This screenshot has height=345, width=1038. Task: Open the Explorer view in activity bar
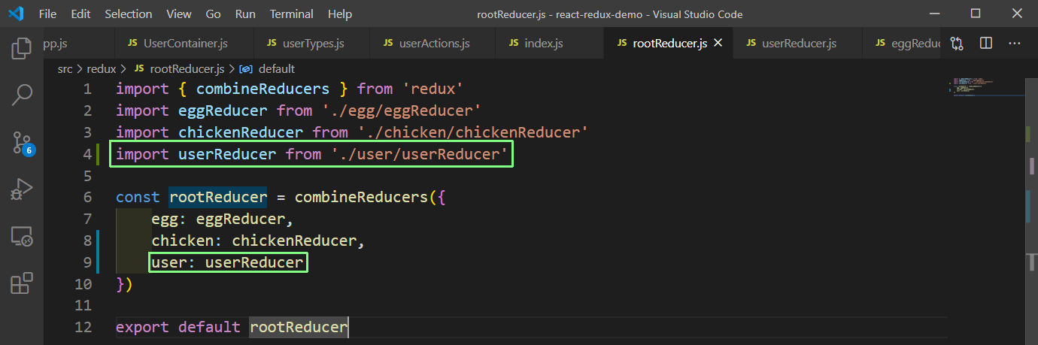click(21, 50)
